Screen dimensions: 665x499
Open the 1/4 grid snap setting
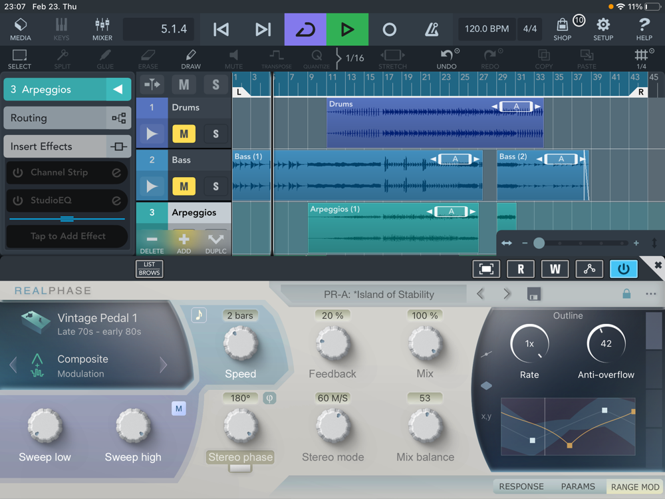pyautogui.click(x=641, y=59)
